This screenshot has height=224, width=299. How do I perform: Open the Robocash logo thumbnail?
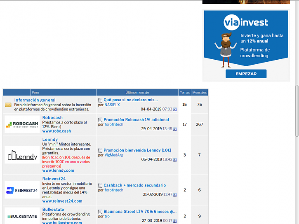tap(22, 124)
